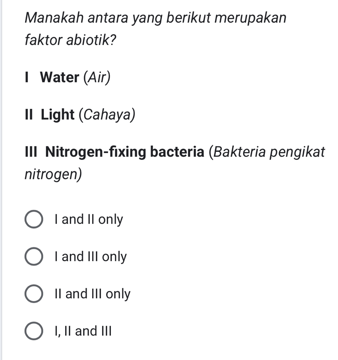Click the Roman numeral "II" label
This screenshot has height=360, width=338.
point(29,115)
